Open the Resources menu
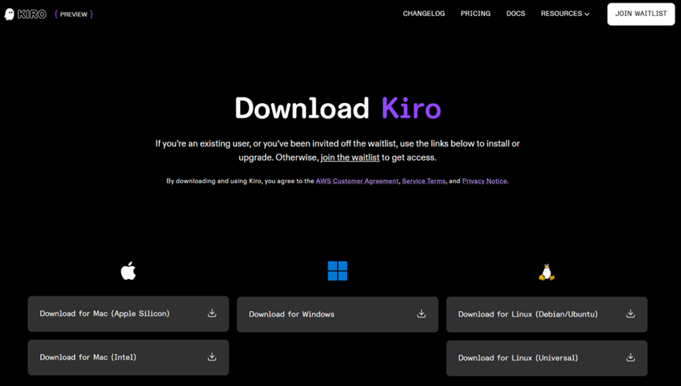681x386 pixels. tap(565, 13)
